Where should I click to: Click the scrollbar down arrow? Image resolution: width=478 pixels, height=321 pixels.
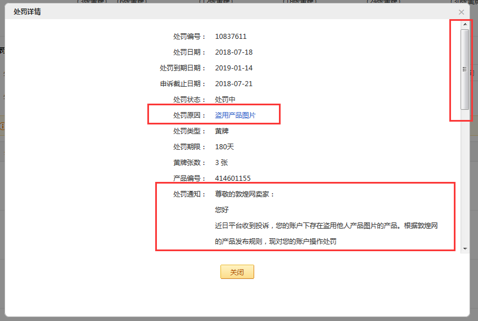pos(465,249)
